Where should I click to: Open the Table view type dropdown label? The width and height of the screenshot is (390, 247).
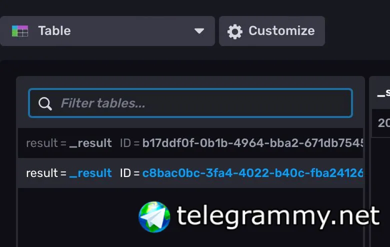tap(54, 31)
